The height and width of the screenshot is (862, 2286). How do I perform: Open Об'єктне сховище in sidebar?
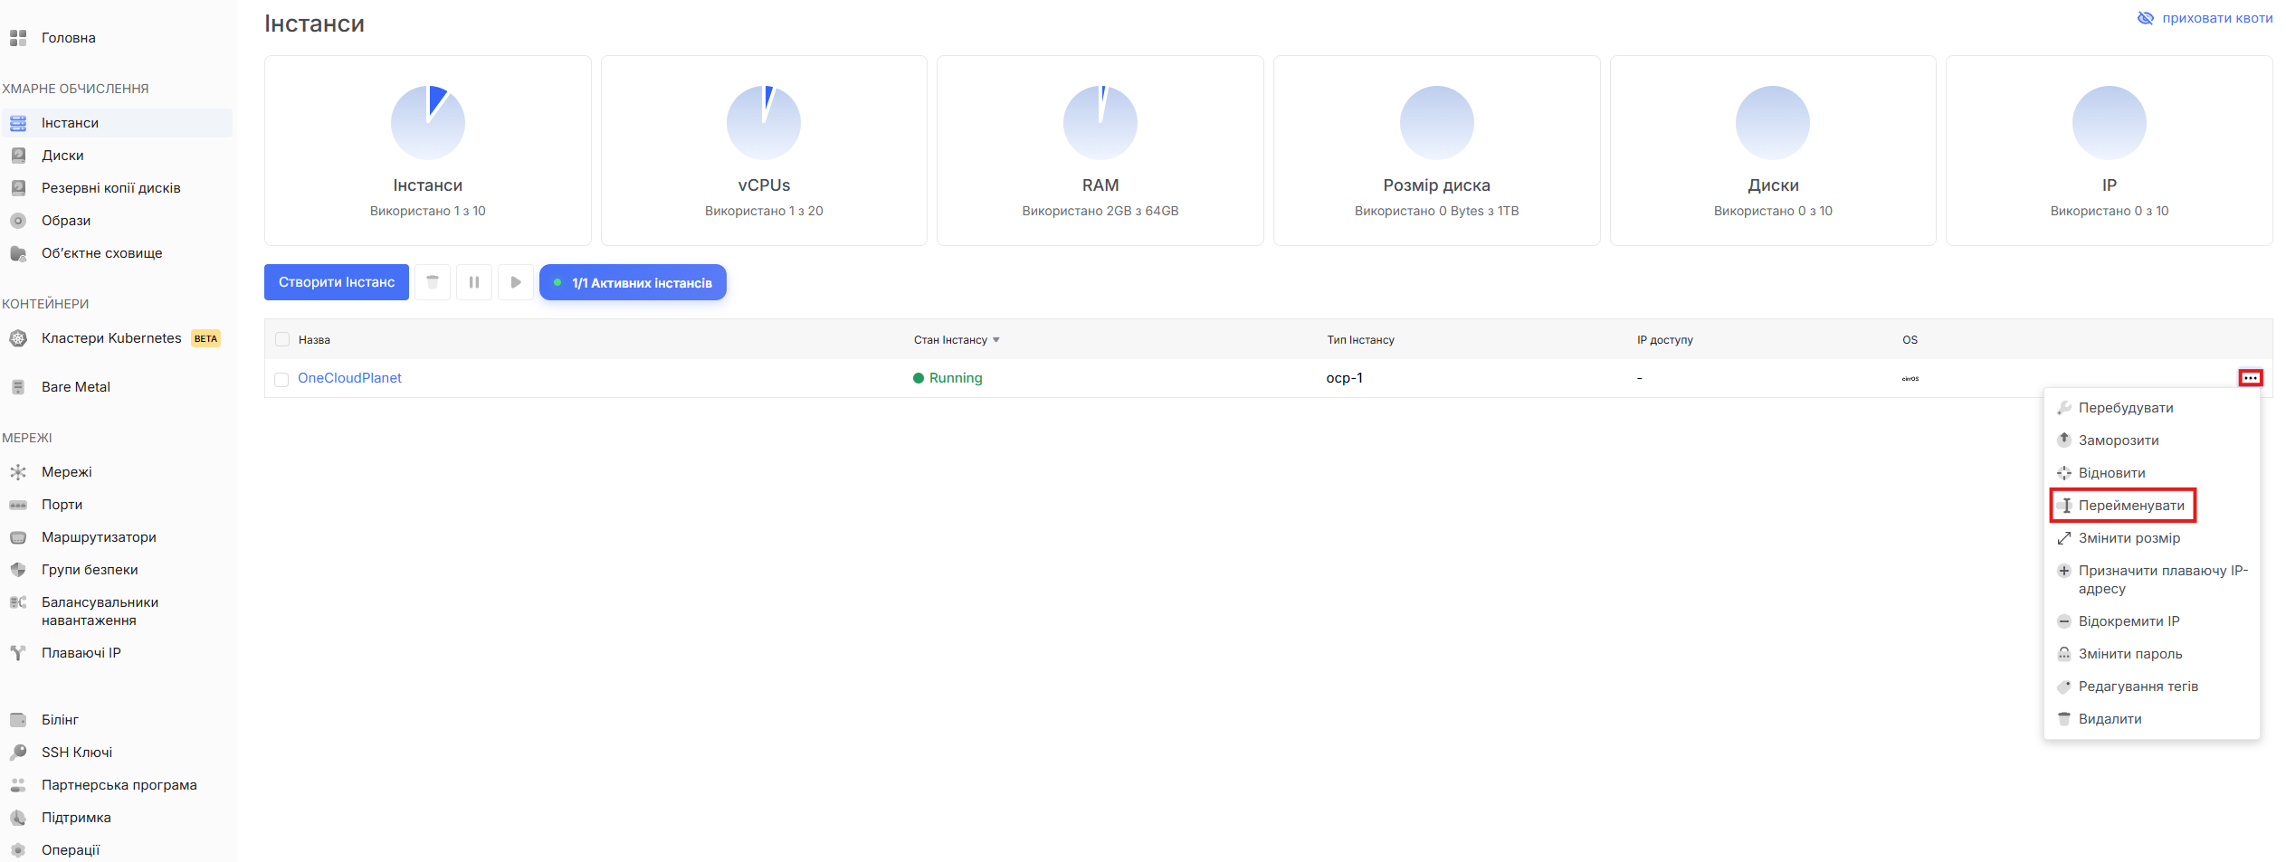click(101, 253)
